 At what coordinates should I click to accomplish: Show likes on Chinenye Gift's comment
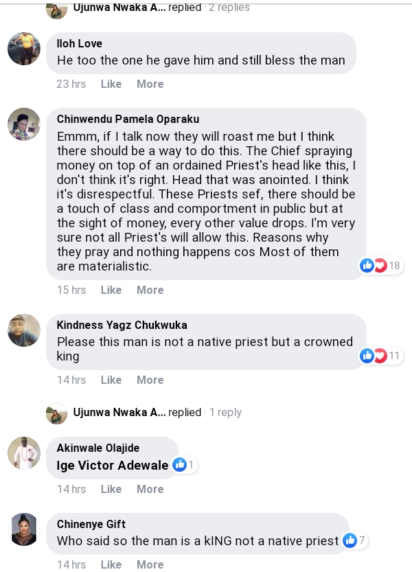tap(354, 540)
